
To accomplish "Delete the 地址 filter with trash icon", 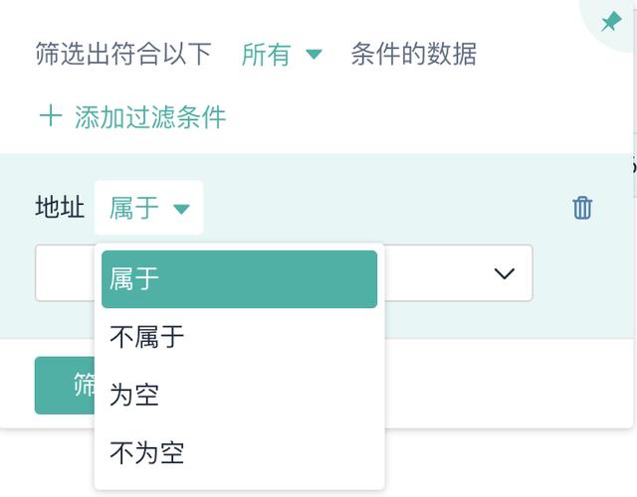I will 582,208.
